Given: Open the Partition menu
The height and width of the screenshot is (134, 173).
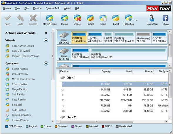Looking at the screenshot, I should click(x=37, y=9).
